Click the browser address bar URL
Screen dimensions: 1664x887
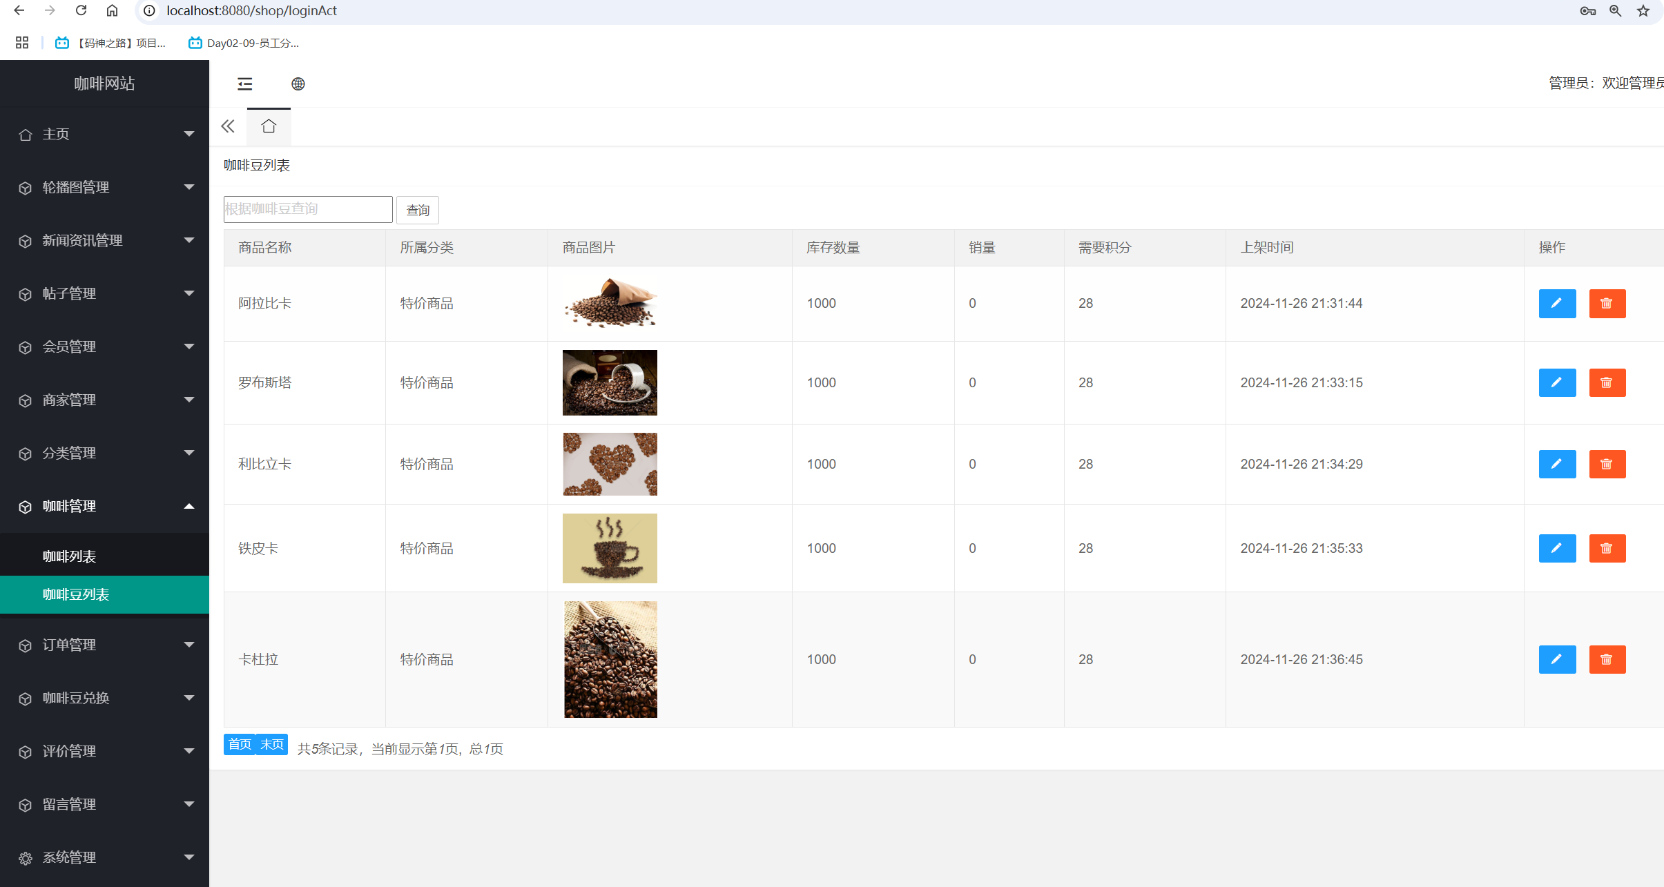click(251, 10)
